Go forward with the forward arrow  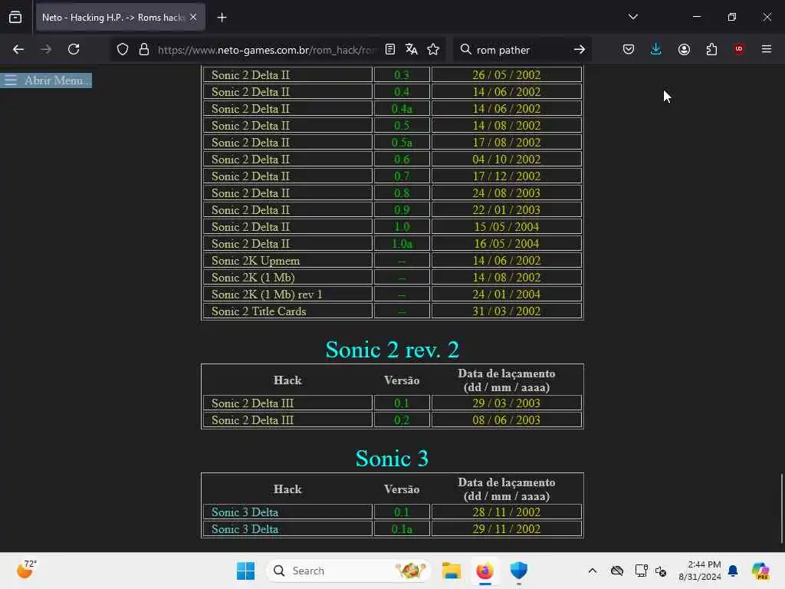(46, 49)
